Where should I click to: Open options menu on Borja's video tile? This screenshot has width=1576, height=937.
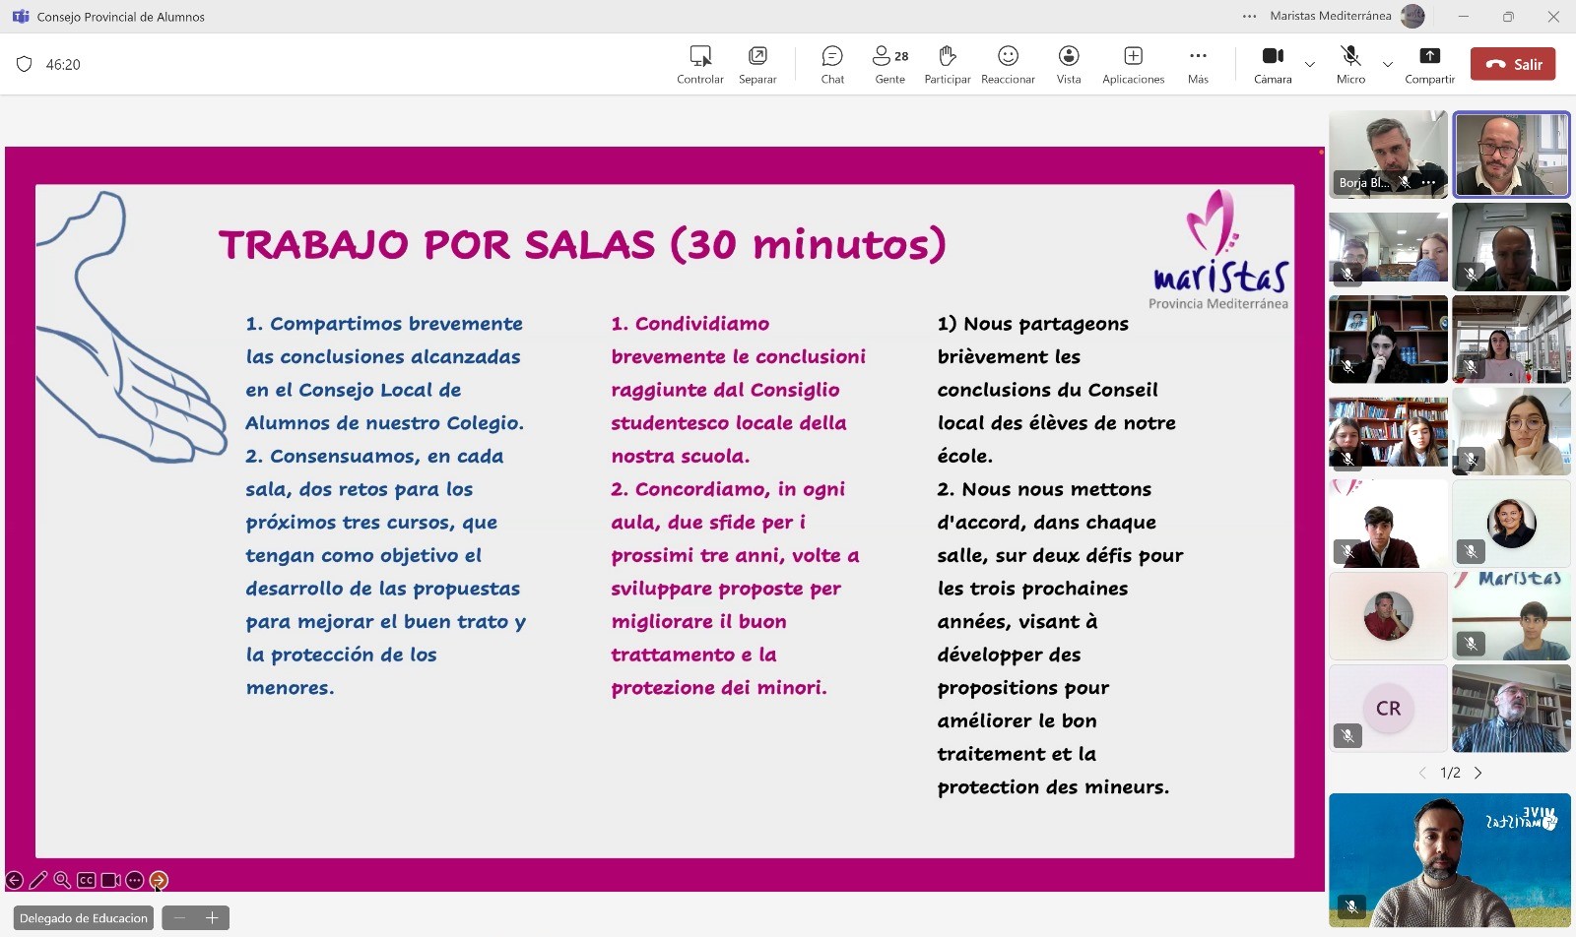(1429, 182)
